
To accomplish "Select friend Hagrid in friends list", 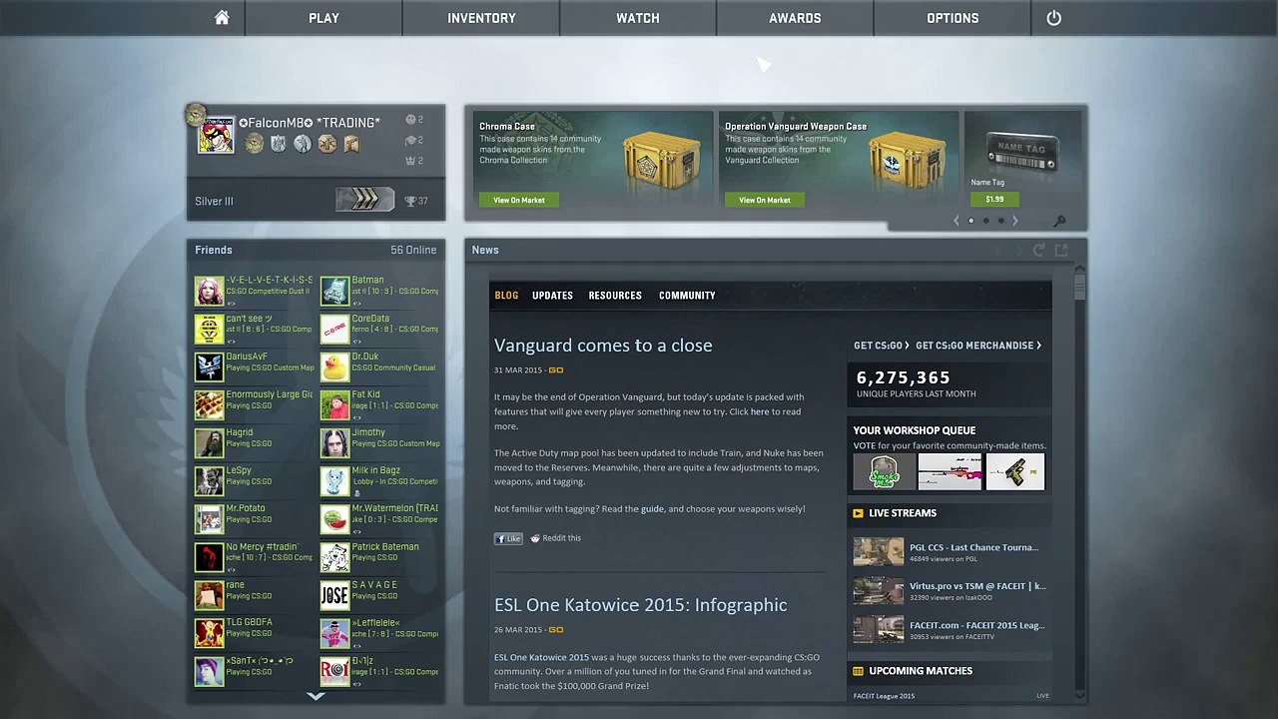I will [x=254, y=442].
